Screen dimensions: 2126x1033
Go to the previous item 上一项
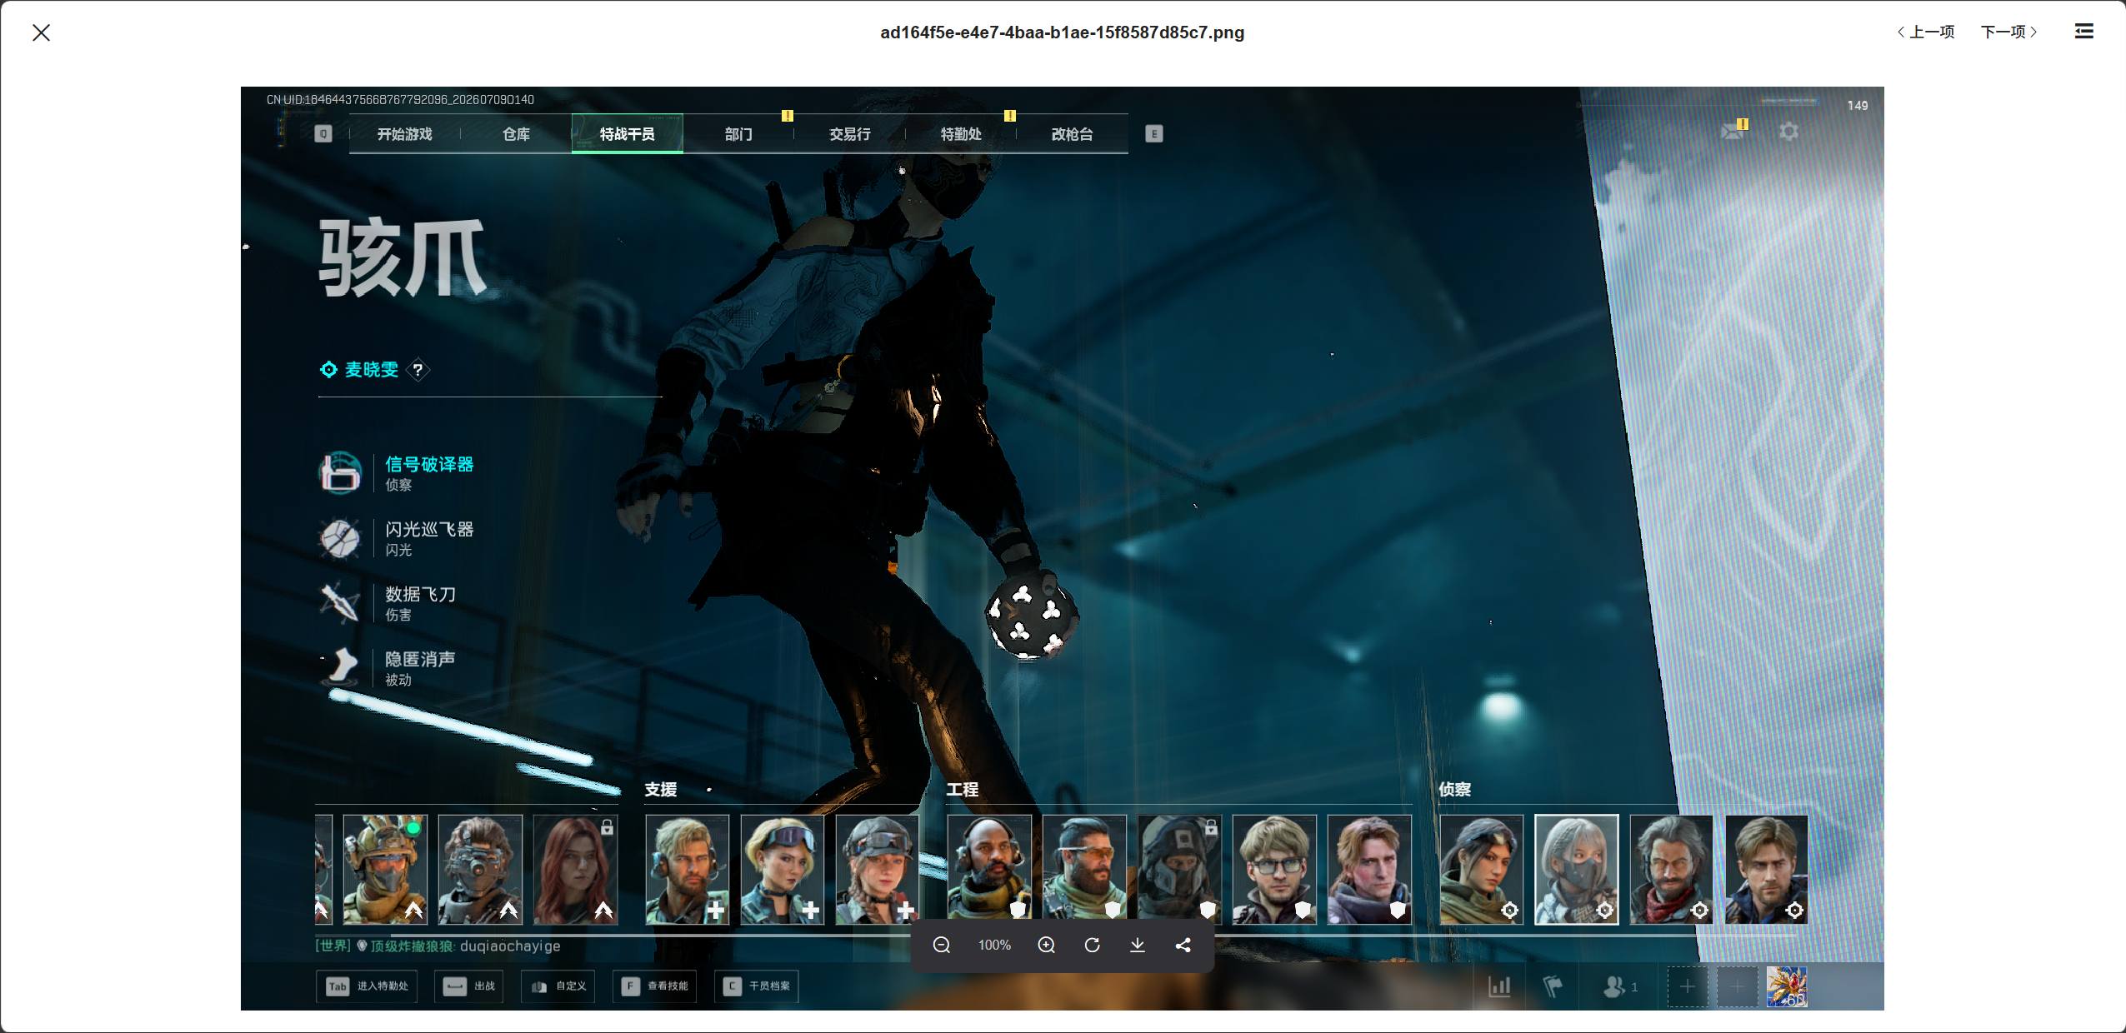tap(1926, 32)
